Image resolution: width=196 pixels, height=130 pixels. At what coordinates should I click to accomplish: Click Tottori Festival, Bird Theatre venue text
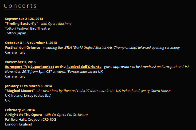click(x=28, y=29)
